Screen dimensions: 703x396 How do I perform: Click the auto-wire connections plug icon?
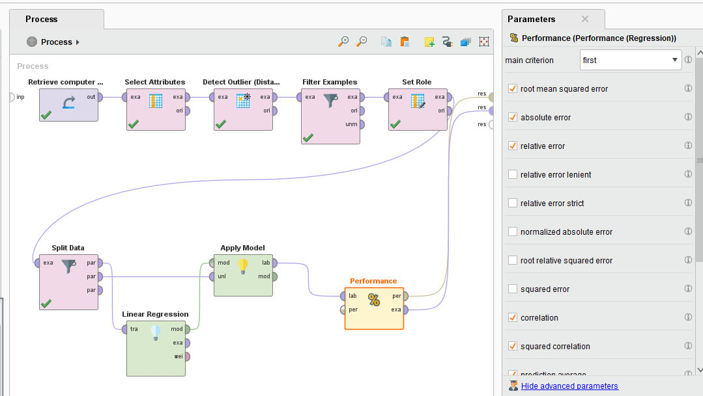pyautogui.click(x=447, y=42)
